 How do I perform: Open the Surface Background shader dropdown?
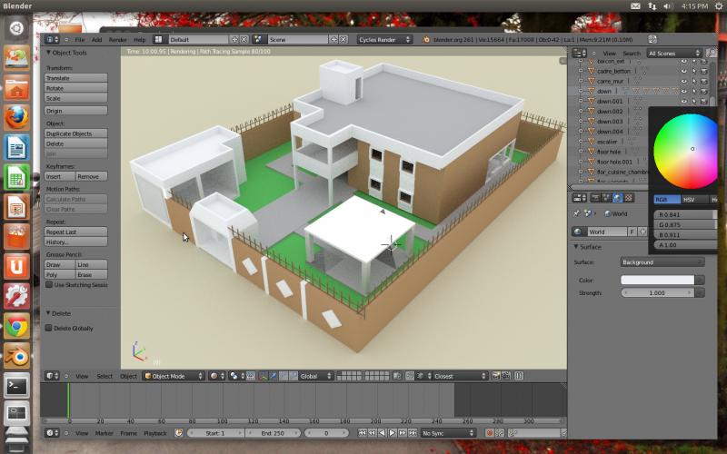pyautogui.click(x=662, y=262)
